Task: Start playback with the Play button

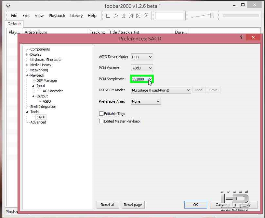Action: 116,16
